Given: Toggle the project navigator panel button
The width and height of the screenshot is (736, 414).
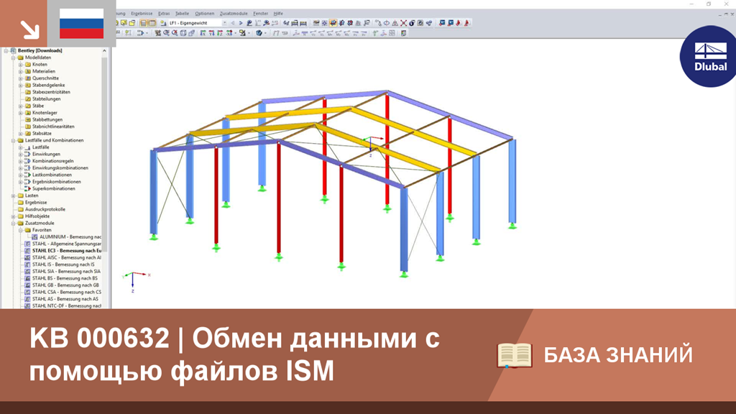Looking at the screenshot, I should (x=143, y=23).
